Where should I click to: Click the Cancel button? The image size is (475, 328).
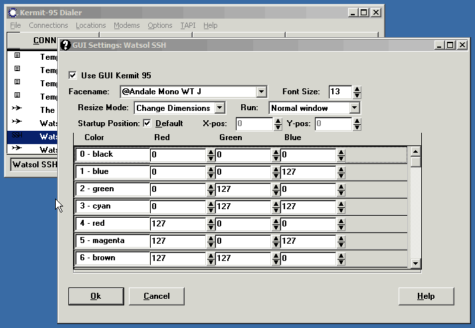click(157, 296)
